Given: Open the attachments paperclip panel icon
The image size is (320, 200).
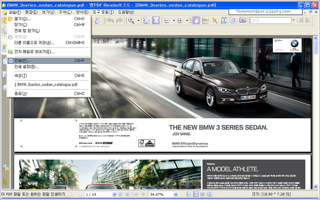Looking at the screenshot, I should 5,181.
